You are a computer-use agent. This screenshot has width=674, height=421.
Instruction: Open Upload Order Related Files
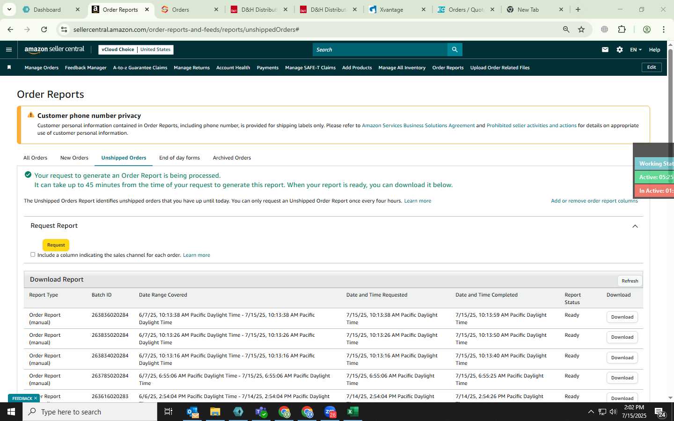pyautogui.click(x=500, y=68)
